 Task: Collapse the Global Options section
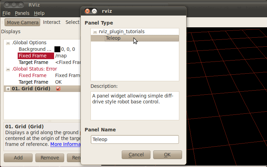8,43
